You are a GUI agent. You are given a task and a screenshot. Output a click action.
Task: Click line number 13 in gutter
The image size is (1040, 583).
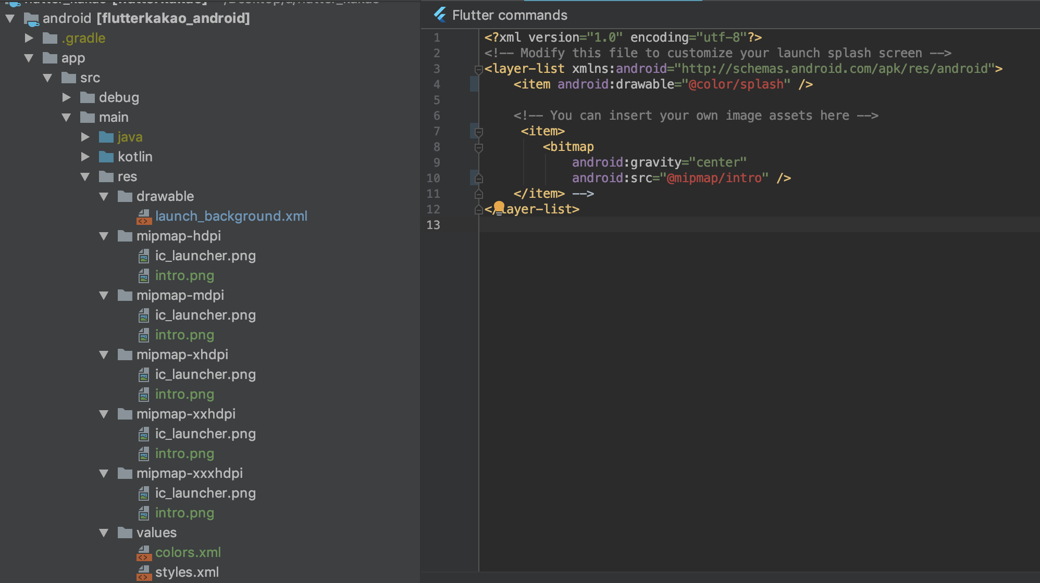click(x=433, y=225)
